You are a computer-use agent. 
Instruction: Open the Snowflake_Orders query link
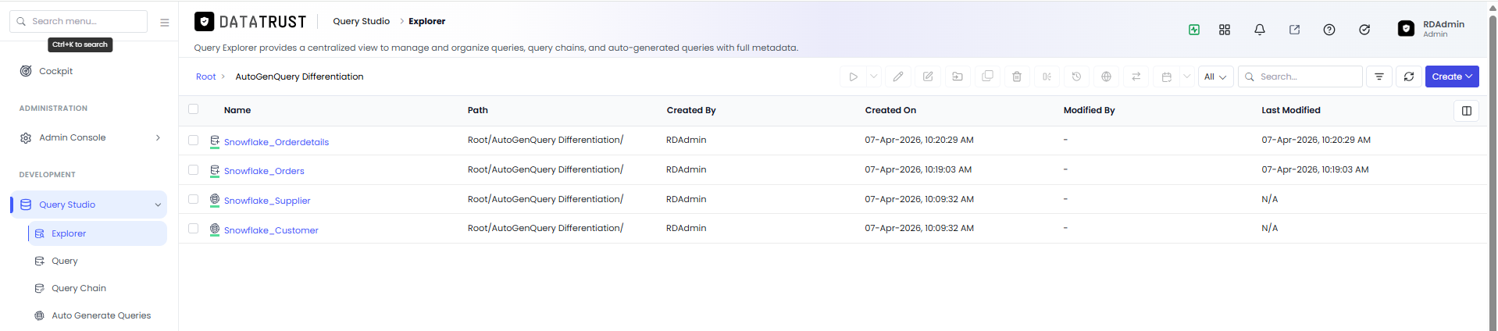pyautogui.click(x=264, y=171)
